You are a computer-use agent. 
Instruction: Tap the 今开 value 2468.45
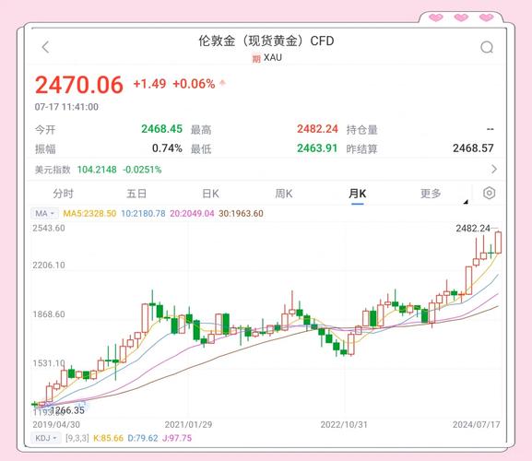pos(162,129)
